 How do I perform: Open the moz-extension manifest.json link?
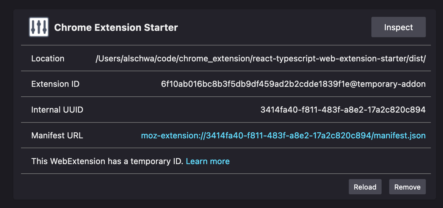(x=283, y=136)
